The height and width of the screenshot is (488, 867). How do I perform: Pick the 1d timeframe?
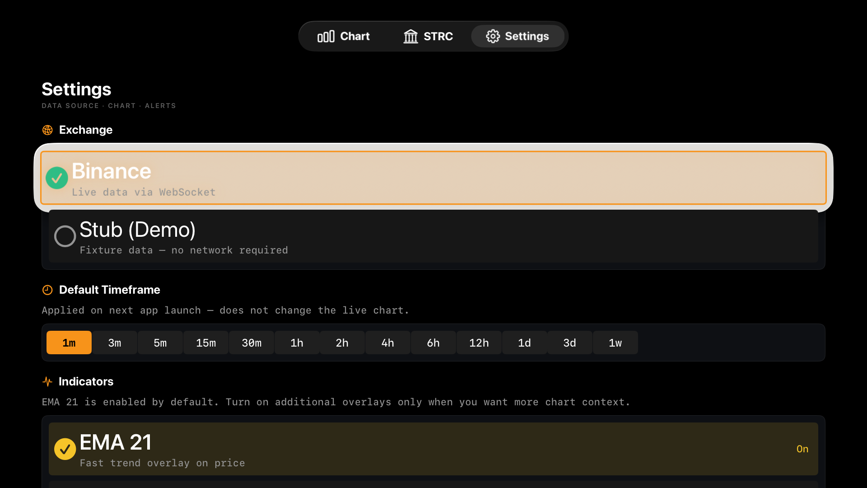coord(525,343)
